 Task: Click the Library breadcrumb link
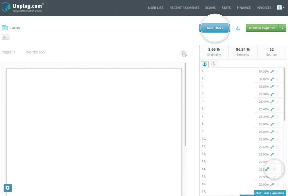point(16,28)
